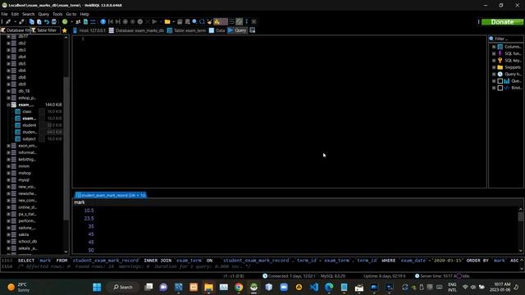Expand the SQL keywords node in helpers
This screenshot has height=295, width=525.
(494, 61)
